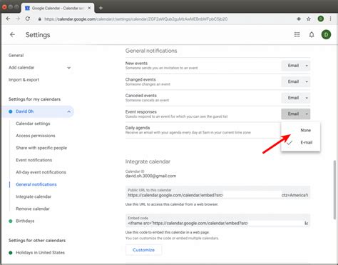Image resolution: width=338 pixels, height=265 pixels.
Task: Click the Customize button
Action: 143,250
